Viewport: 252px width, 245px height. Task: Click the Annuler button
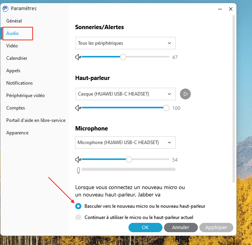tap(181, 228)
